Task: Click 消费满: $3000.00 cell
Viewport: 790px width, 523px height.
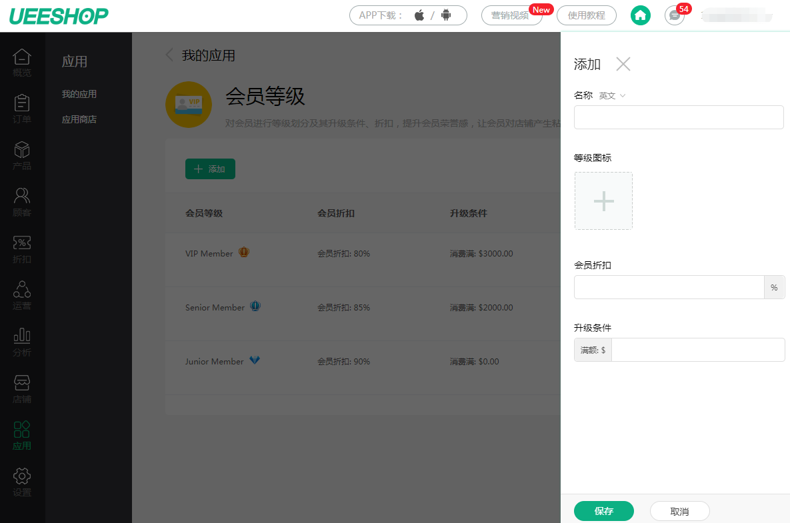Action: [481, 254]
